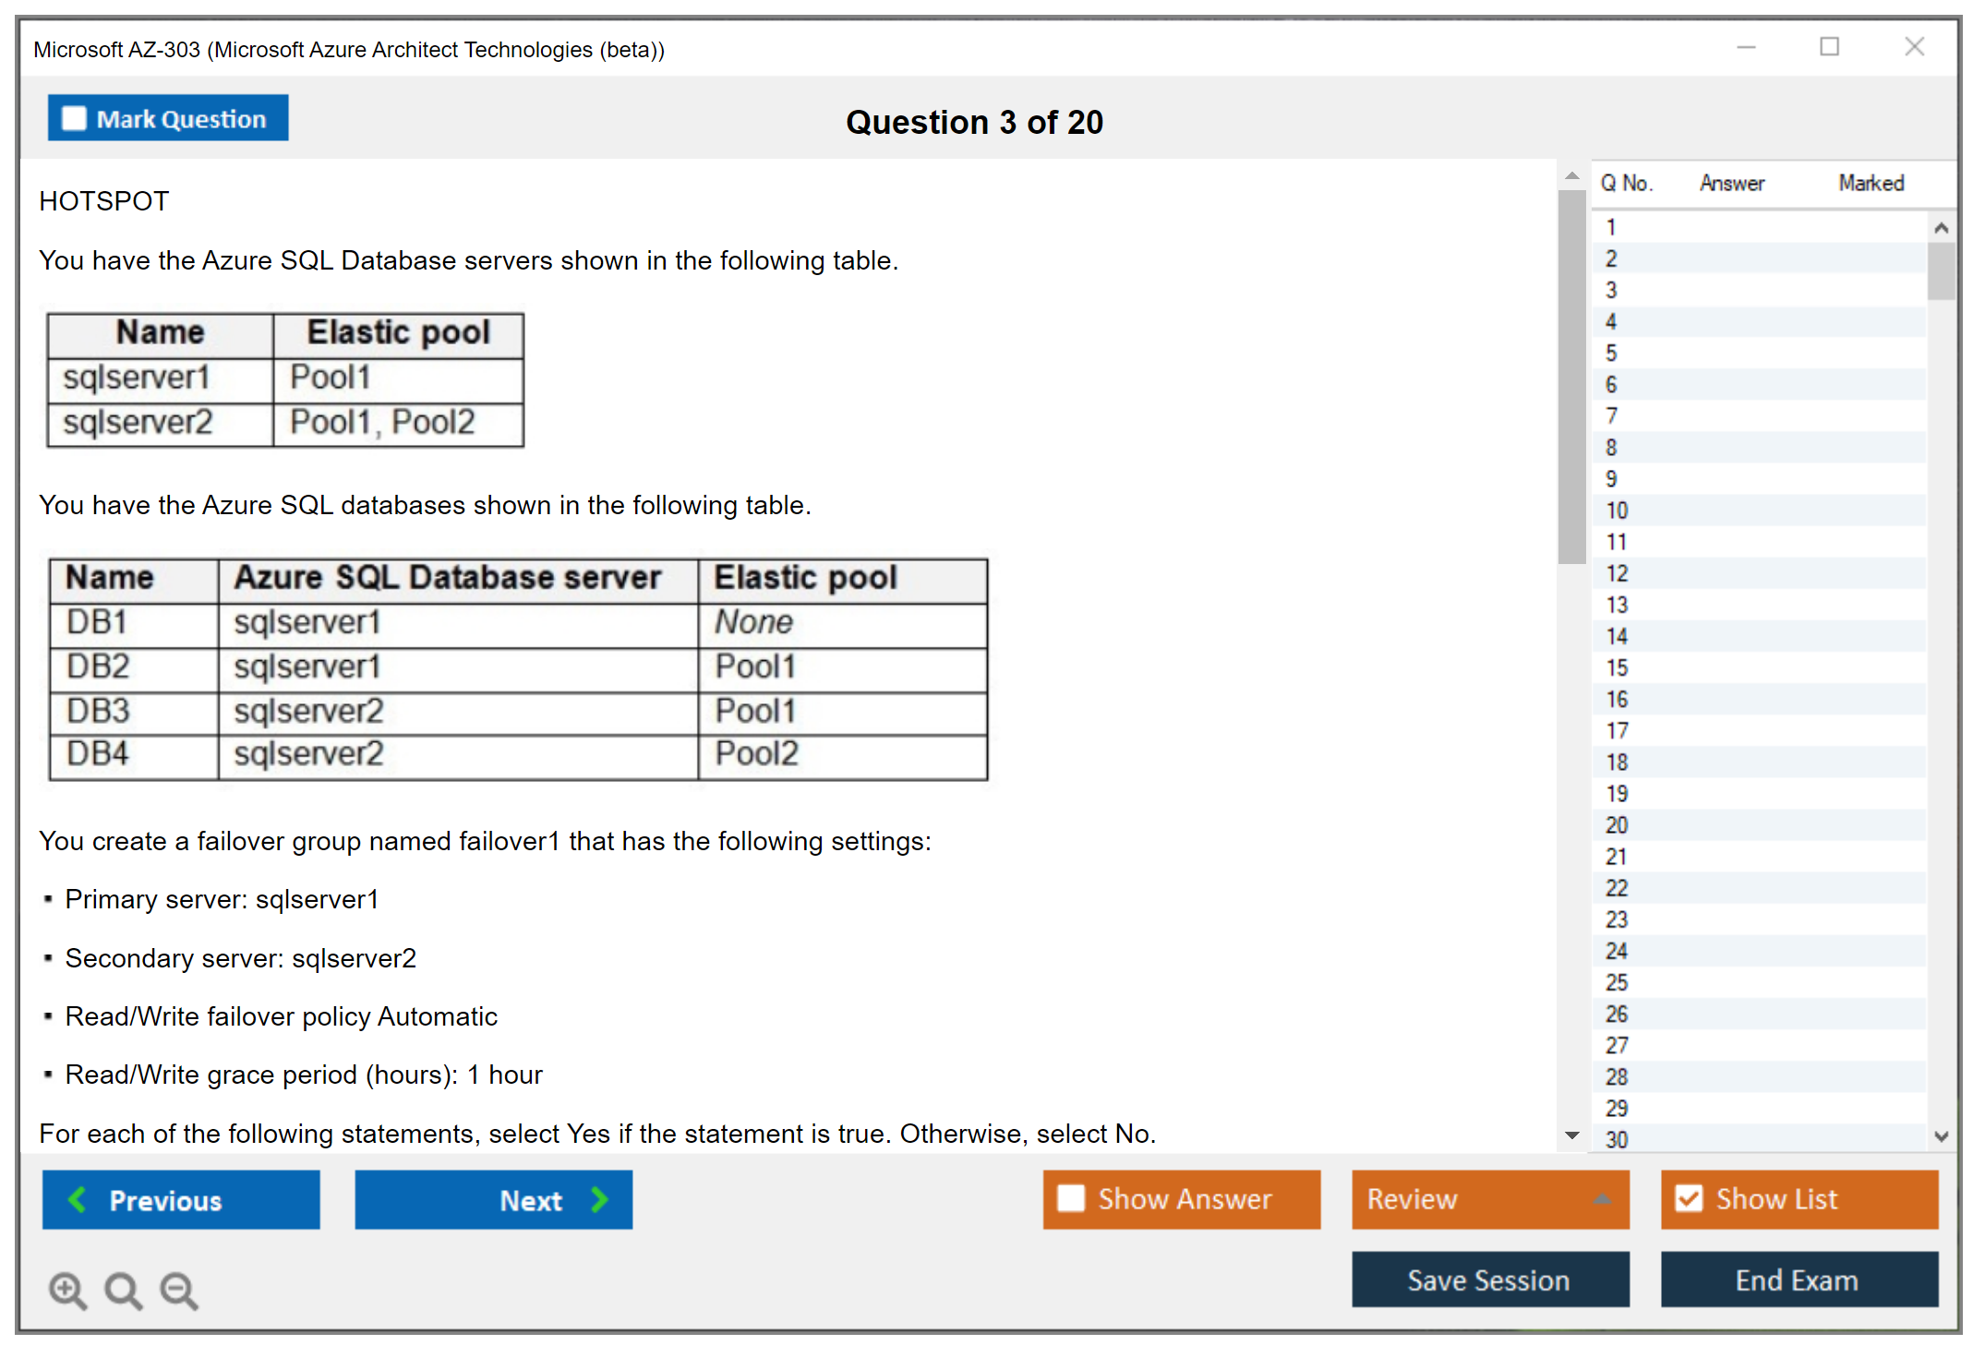Tick the Mark Question checkbox
The height and width of the screenshot is (1357, 1985).
74,119
